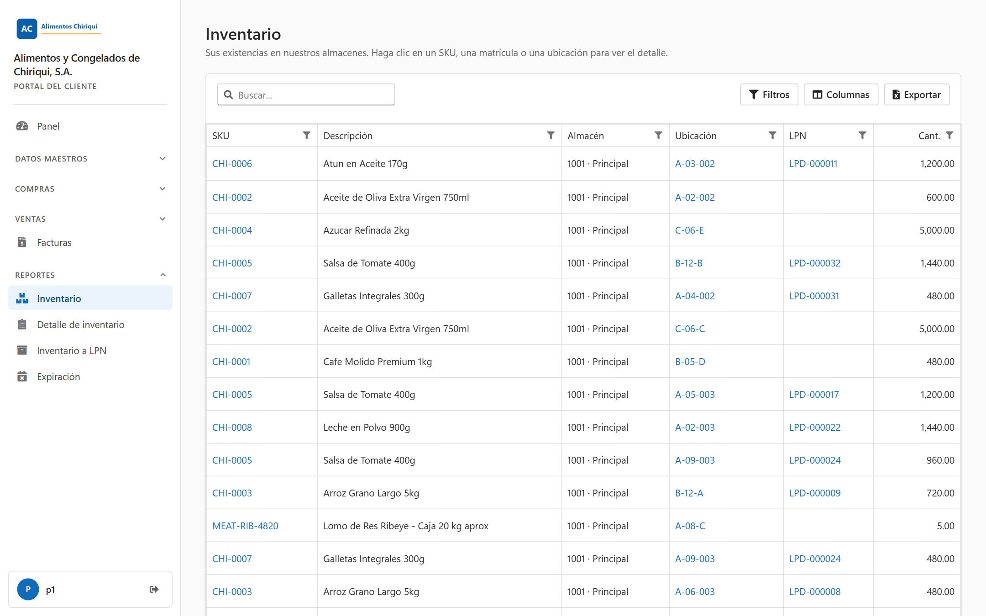986x616 pixels.
Task: Click 'Cafe Molido Premium 1kg' cell
Action: (x=439, y=362)
